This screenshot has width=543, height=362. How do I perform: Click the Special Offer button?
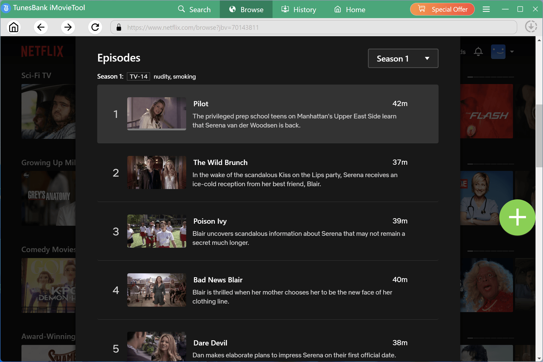(442, 9)
